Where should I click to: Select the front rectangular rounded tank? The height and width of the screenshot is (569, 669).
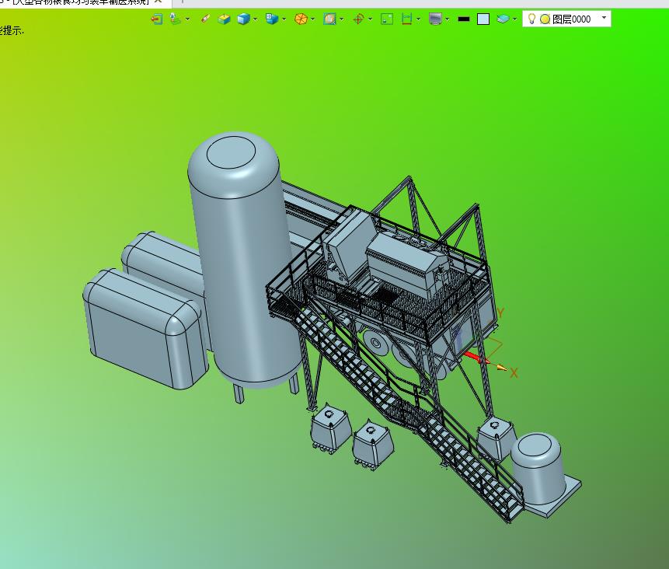click(x=145, y=329)
